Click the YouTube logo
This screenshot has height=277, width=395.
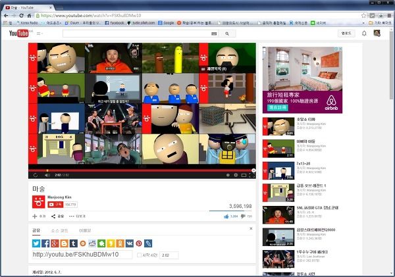tap(18, 34)
